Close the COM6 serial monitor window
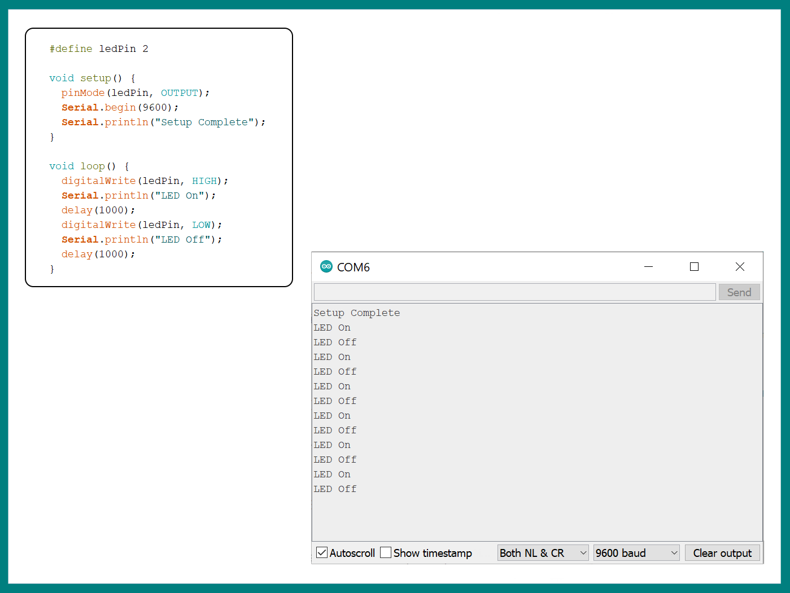The height and width of the screenshot is (593, 790). 740,267
